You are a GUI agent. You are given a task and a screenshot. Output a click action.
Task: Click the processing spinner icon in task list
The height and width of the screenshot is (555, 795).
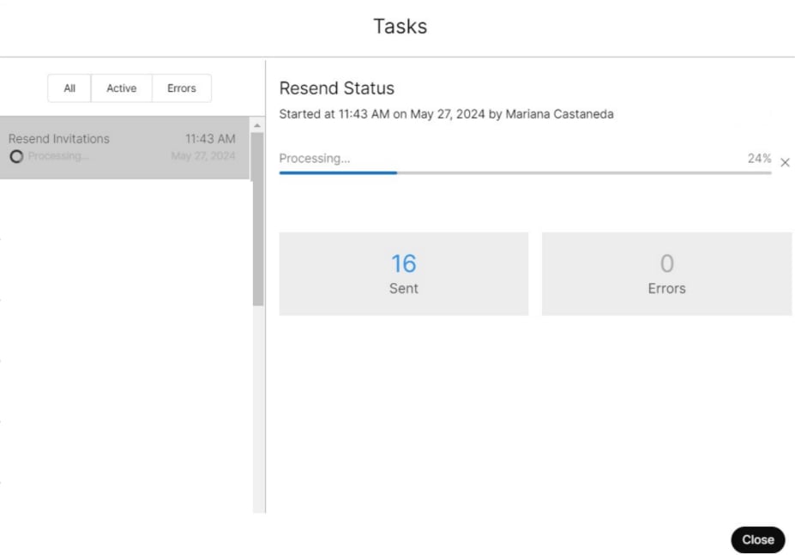pyautogui.click(x=16, y=157)
